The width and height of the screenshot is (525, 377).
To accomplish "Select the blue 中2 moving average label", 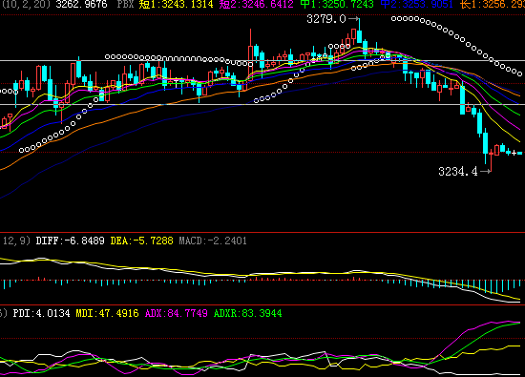I will (x=417, y=4).
